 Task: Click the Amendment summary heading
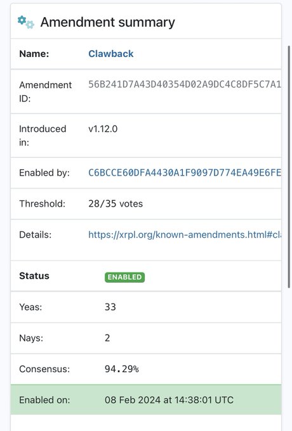point(108,22)
